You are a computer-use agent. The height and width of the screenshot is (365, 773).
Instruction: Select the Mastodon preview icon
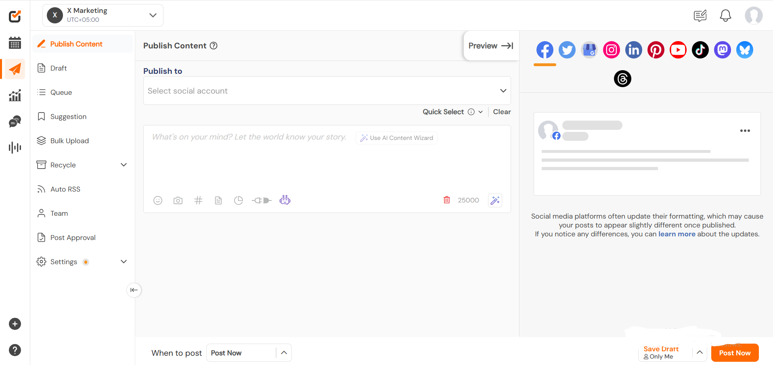tap(723, 50)
